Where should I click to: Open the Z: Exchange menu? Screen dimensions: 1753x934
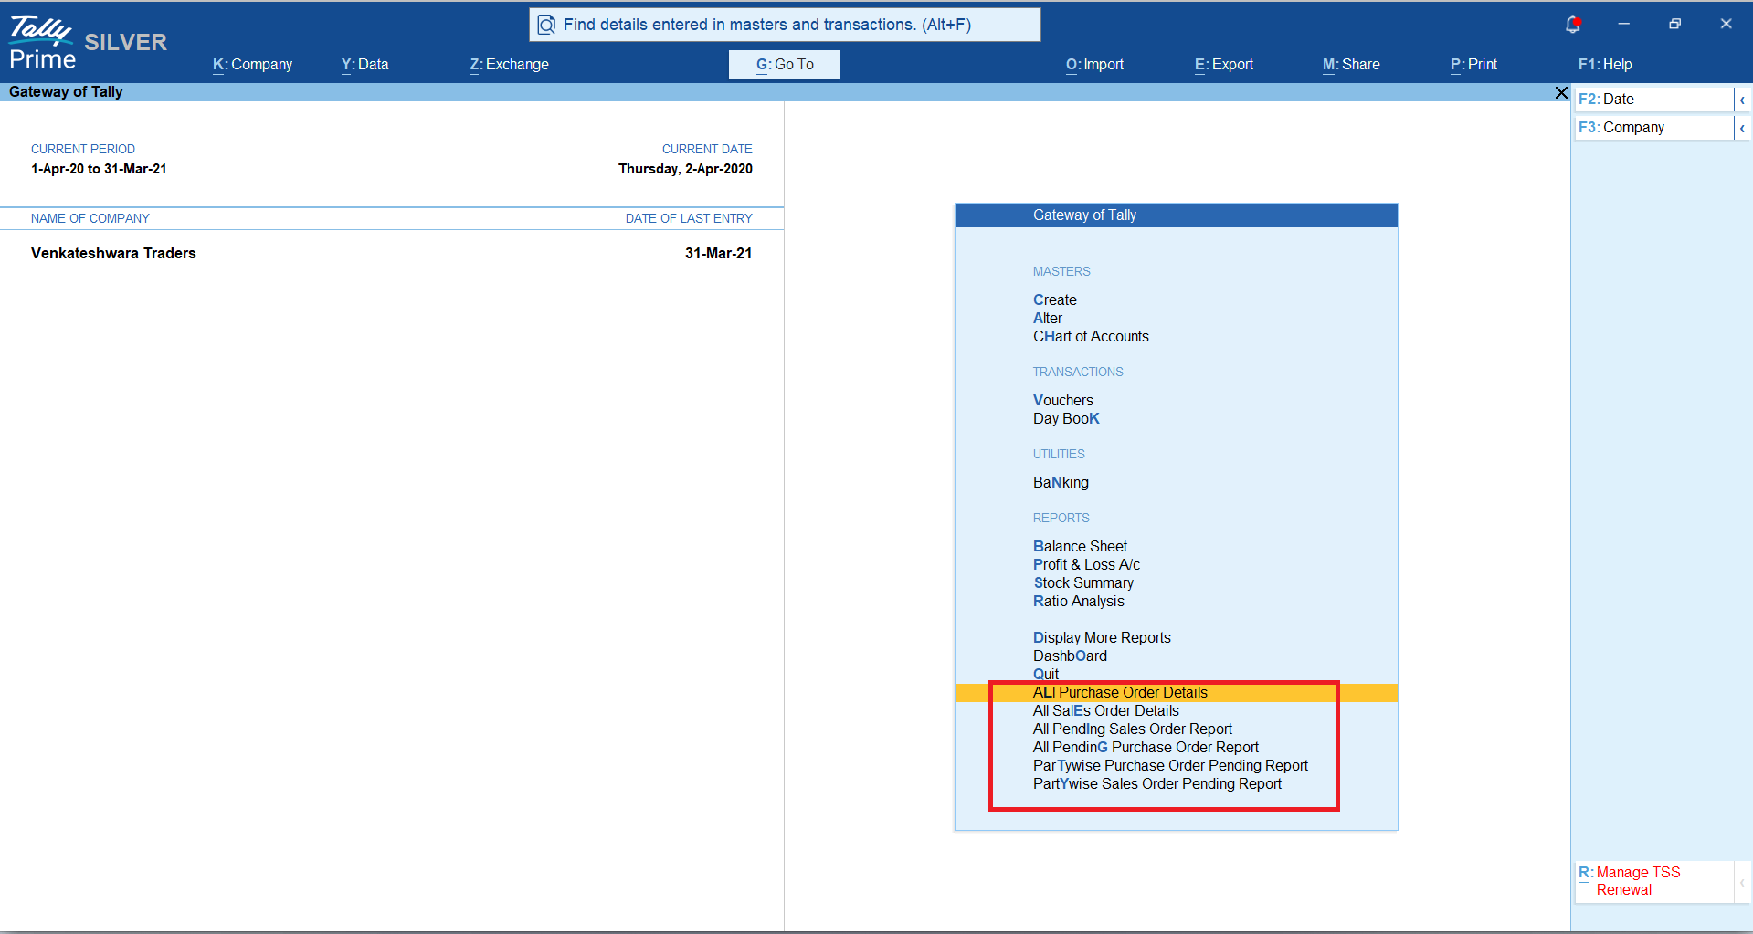(x=509, y=65)
